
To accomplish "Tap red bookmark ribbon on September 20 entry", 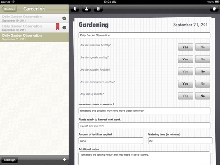I will click(x=57, y=27).
